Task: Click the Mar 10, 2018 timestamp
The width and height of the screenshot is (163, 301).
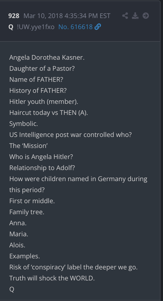Action: click(67, 16)
